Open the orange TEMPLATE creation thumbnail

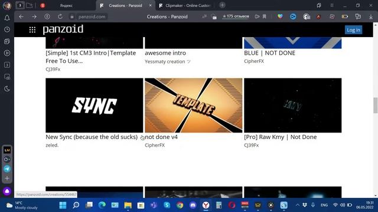pyautogui.click(x=194, y=105)
